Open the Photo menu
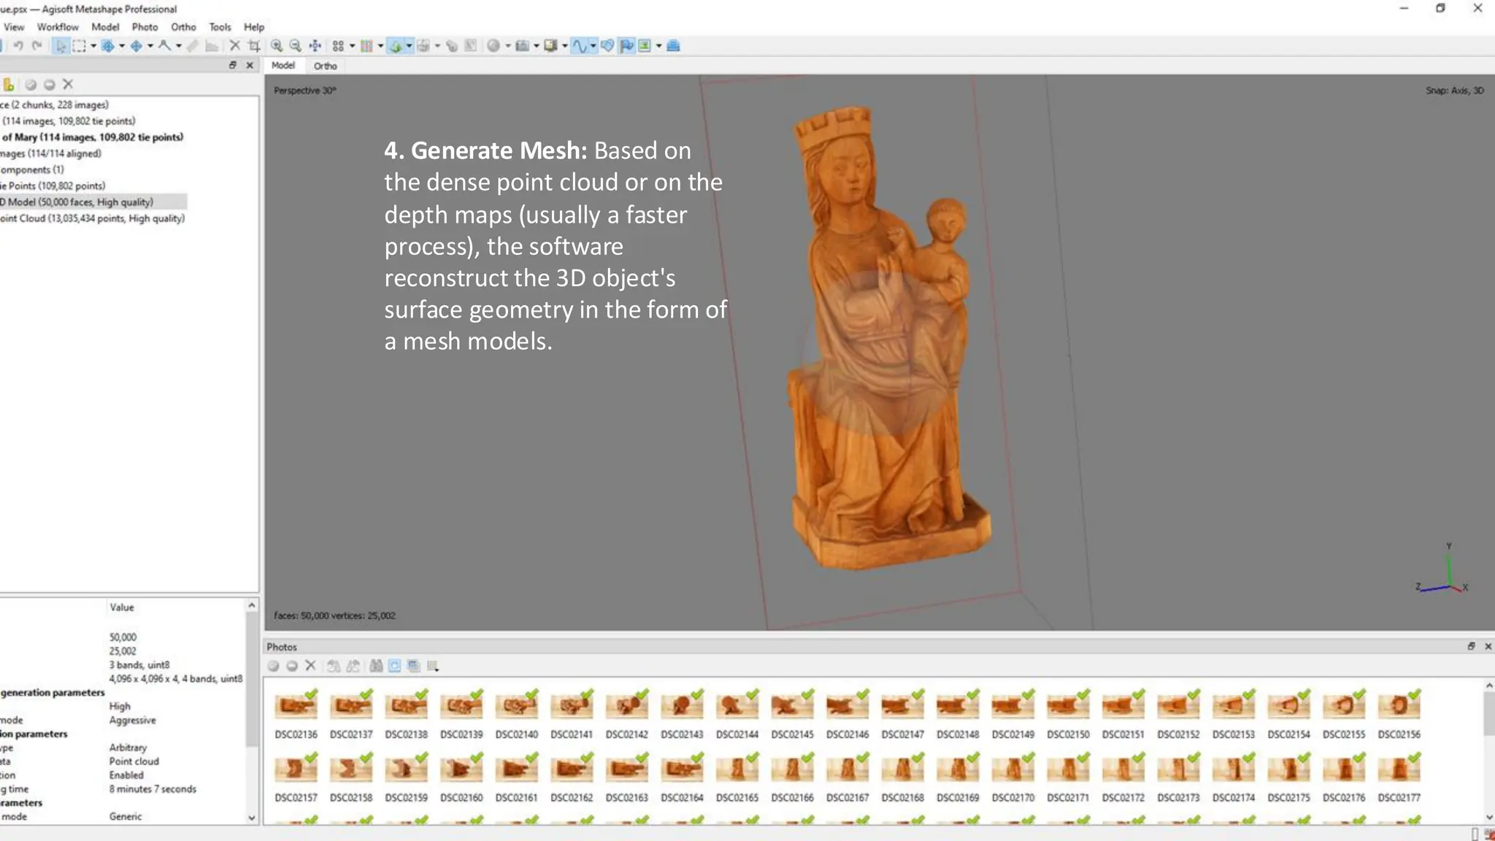The image size is (1495, 841). click(x=145, y=27)
